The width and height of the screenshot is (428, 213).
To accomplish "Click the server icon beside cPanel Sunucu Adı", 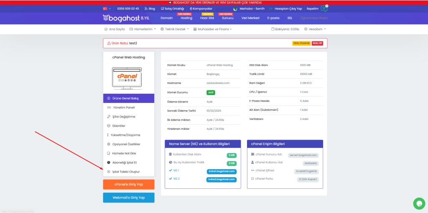I will (252, 154).
